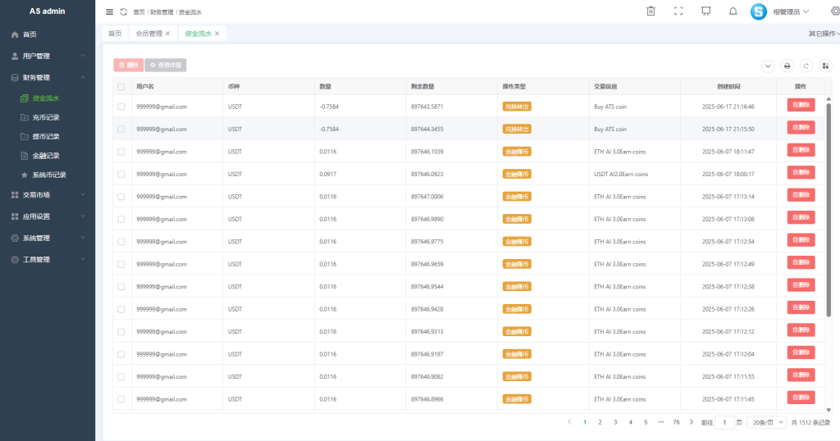Open 金融记录 document item in sidebar
Viewport: 840px width, 441px height.
click(x=46, y=156)
